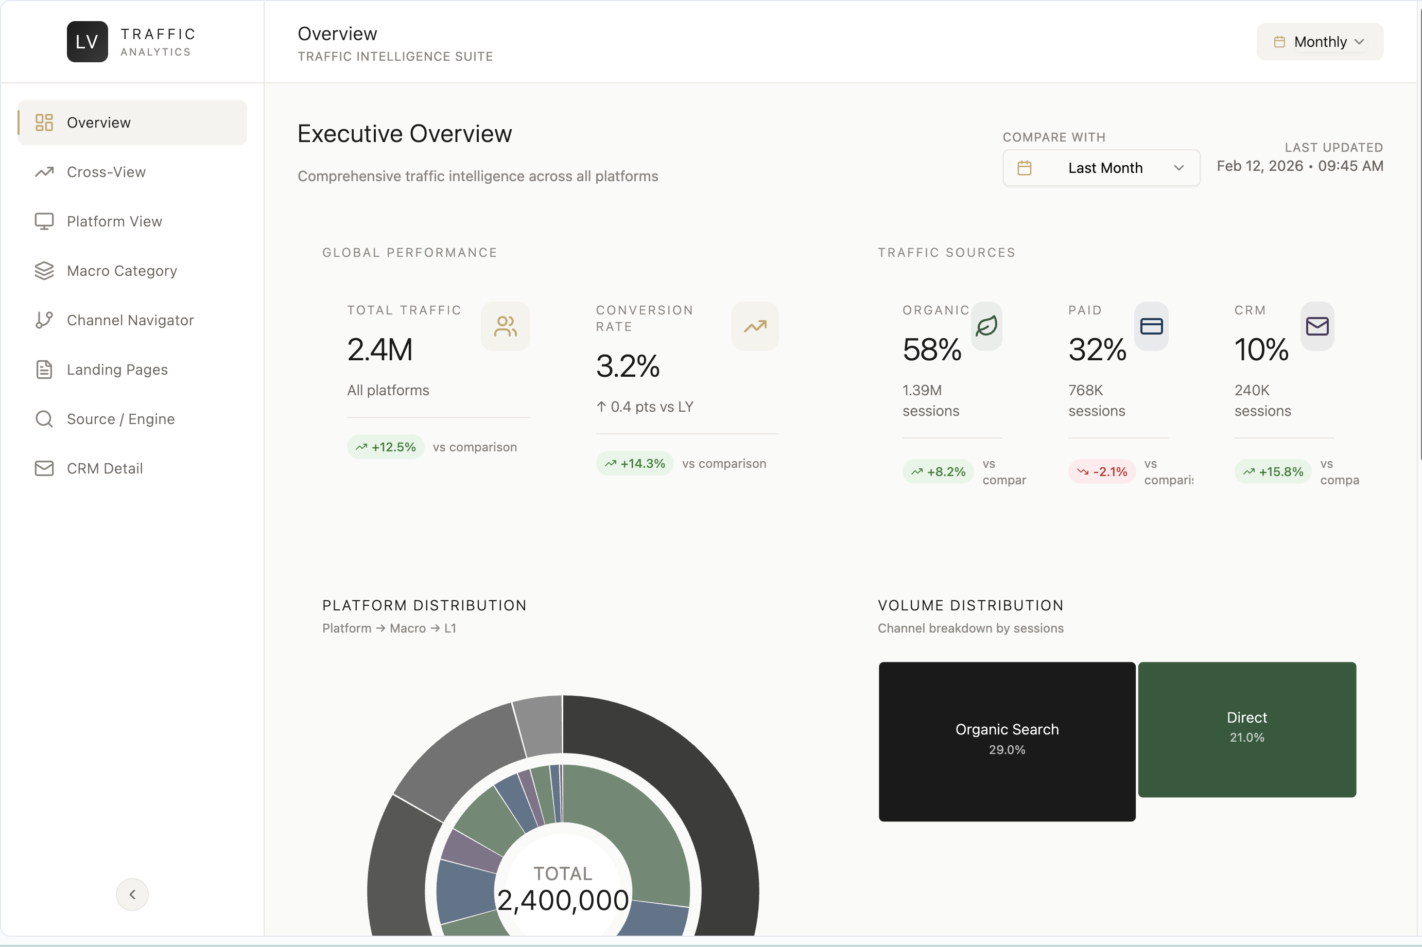This screenshot has height=947, width=1422.
Task: Click the calendar icon in Monthly selector
Action: click(x=1279, y=42)
